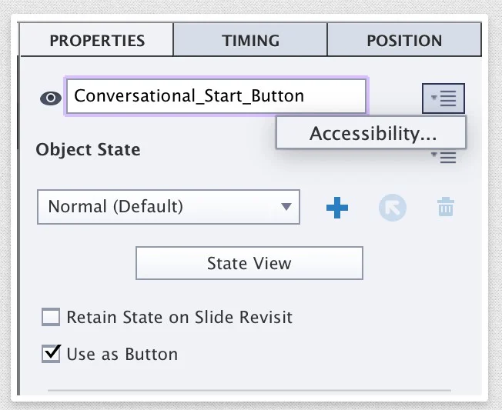
Task: Click the reset state arrow icon
Action: click(x=392, y=207)
